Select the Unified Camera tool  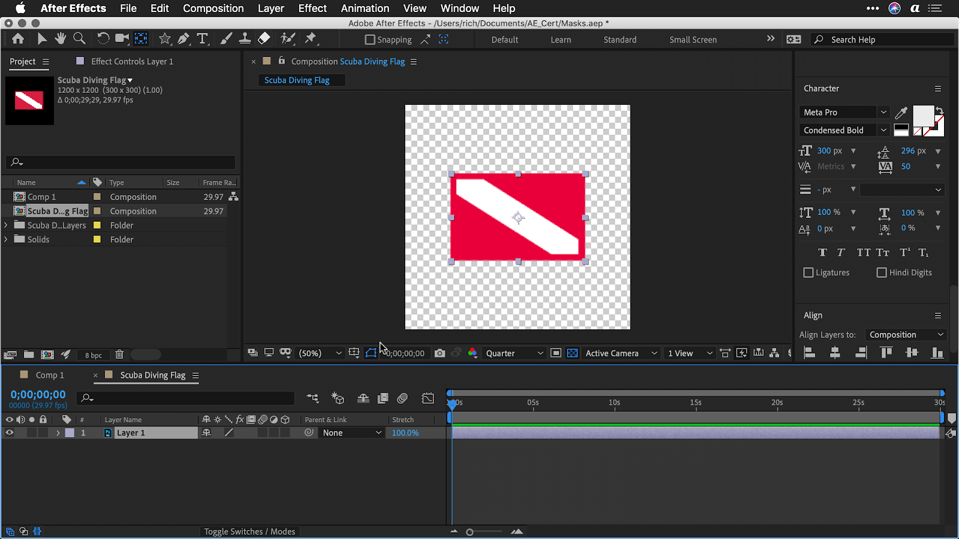[x=122, y=39]
